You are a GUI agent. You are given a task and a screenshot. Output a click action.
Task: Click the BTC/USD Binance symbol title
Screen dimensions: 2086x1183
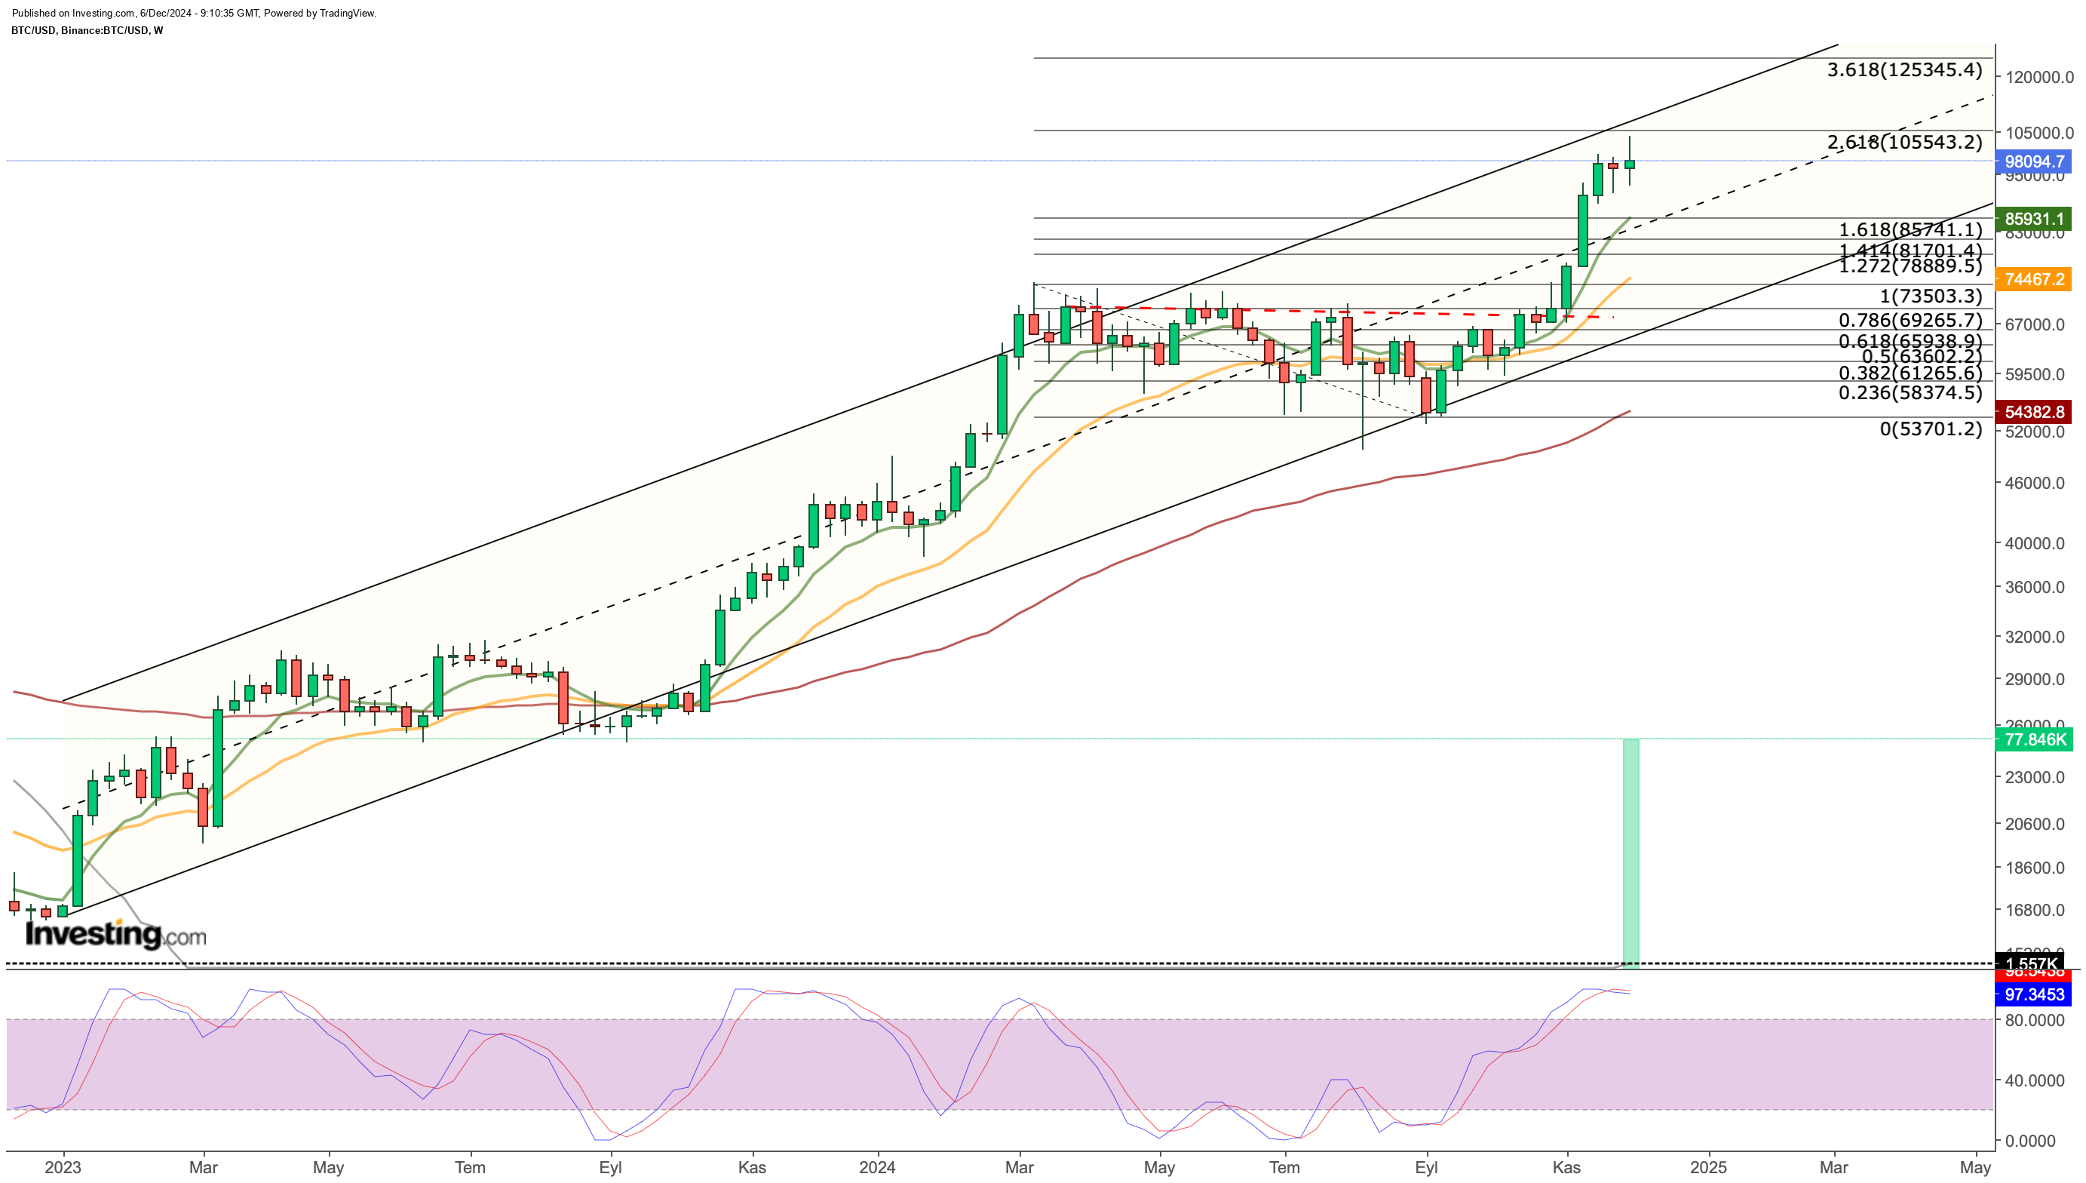[x=87, y=30]
